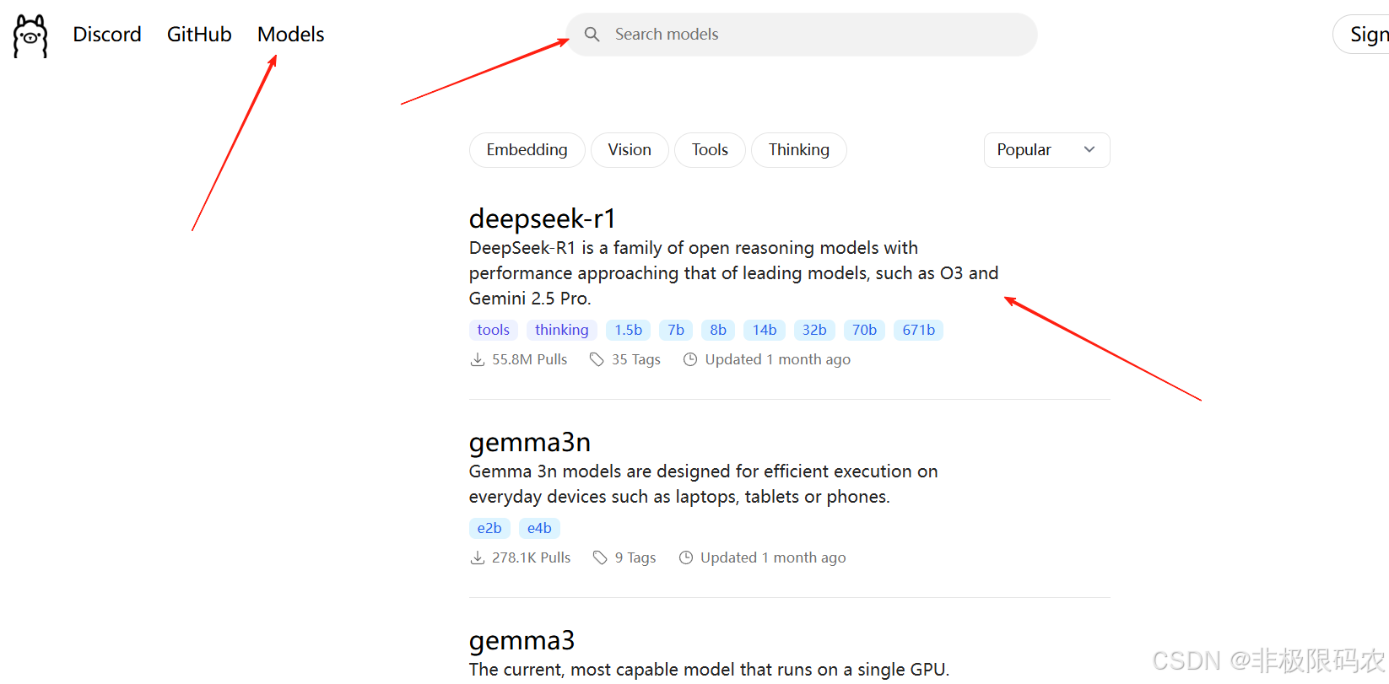Click Updated 1 month ago under deepseek-r1
This screenshot has height=684, width=1389.
click(x=778, y=359)
